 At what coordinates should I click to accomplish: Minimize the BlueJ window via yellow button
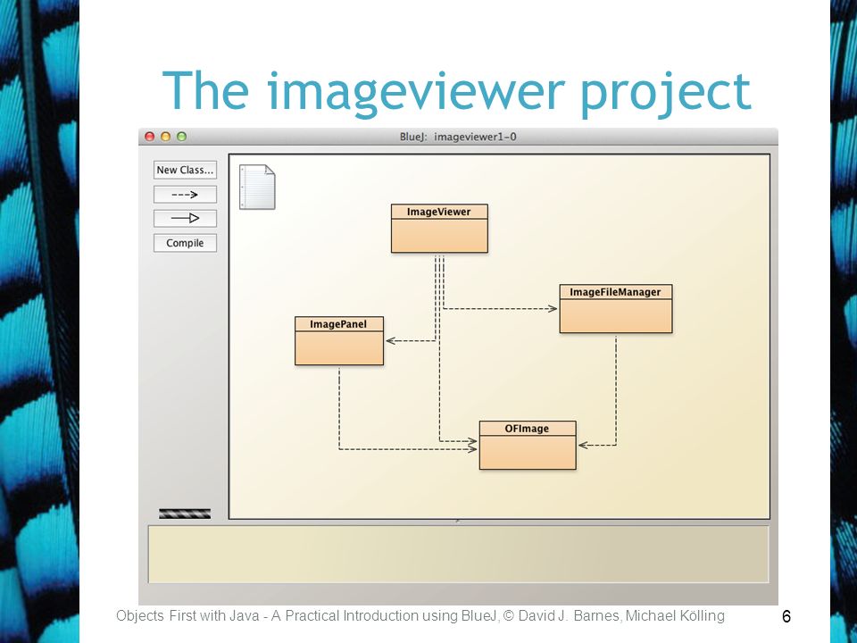pyautogui.click(x=166, y=137)
